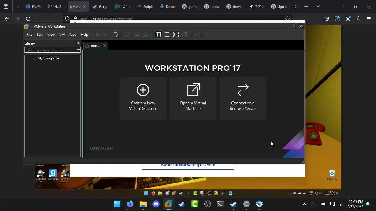The height and width of the screenshot is (211, 376).
Task: Click the VMware Workstation title bar icon
Action: (x=26, y=26)
